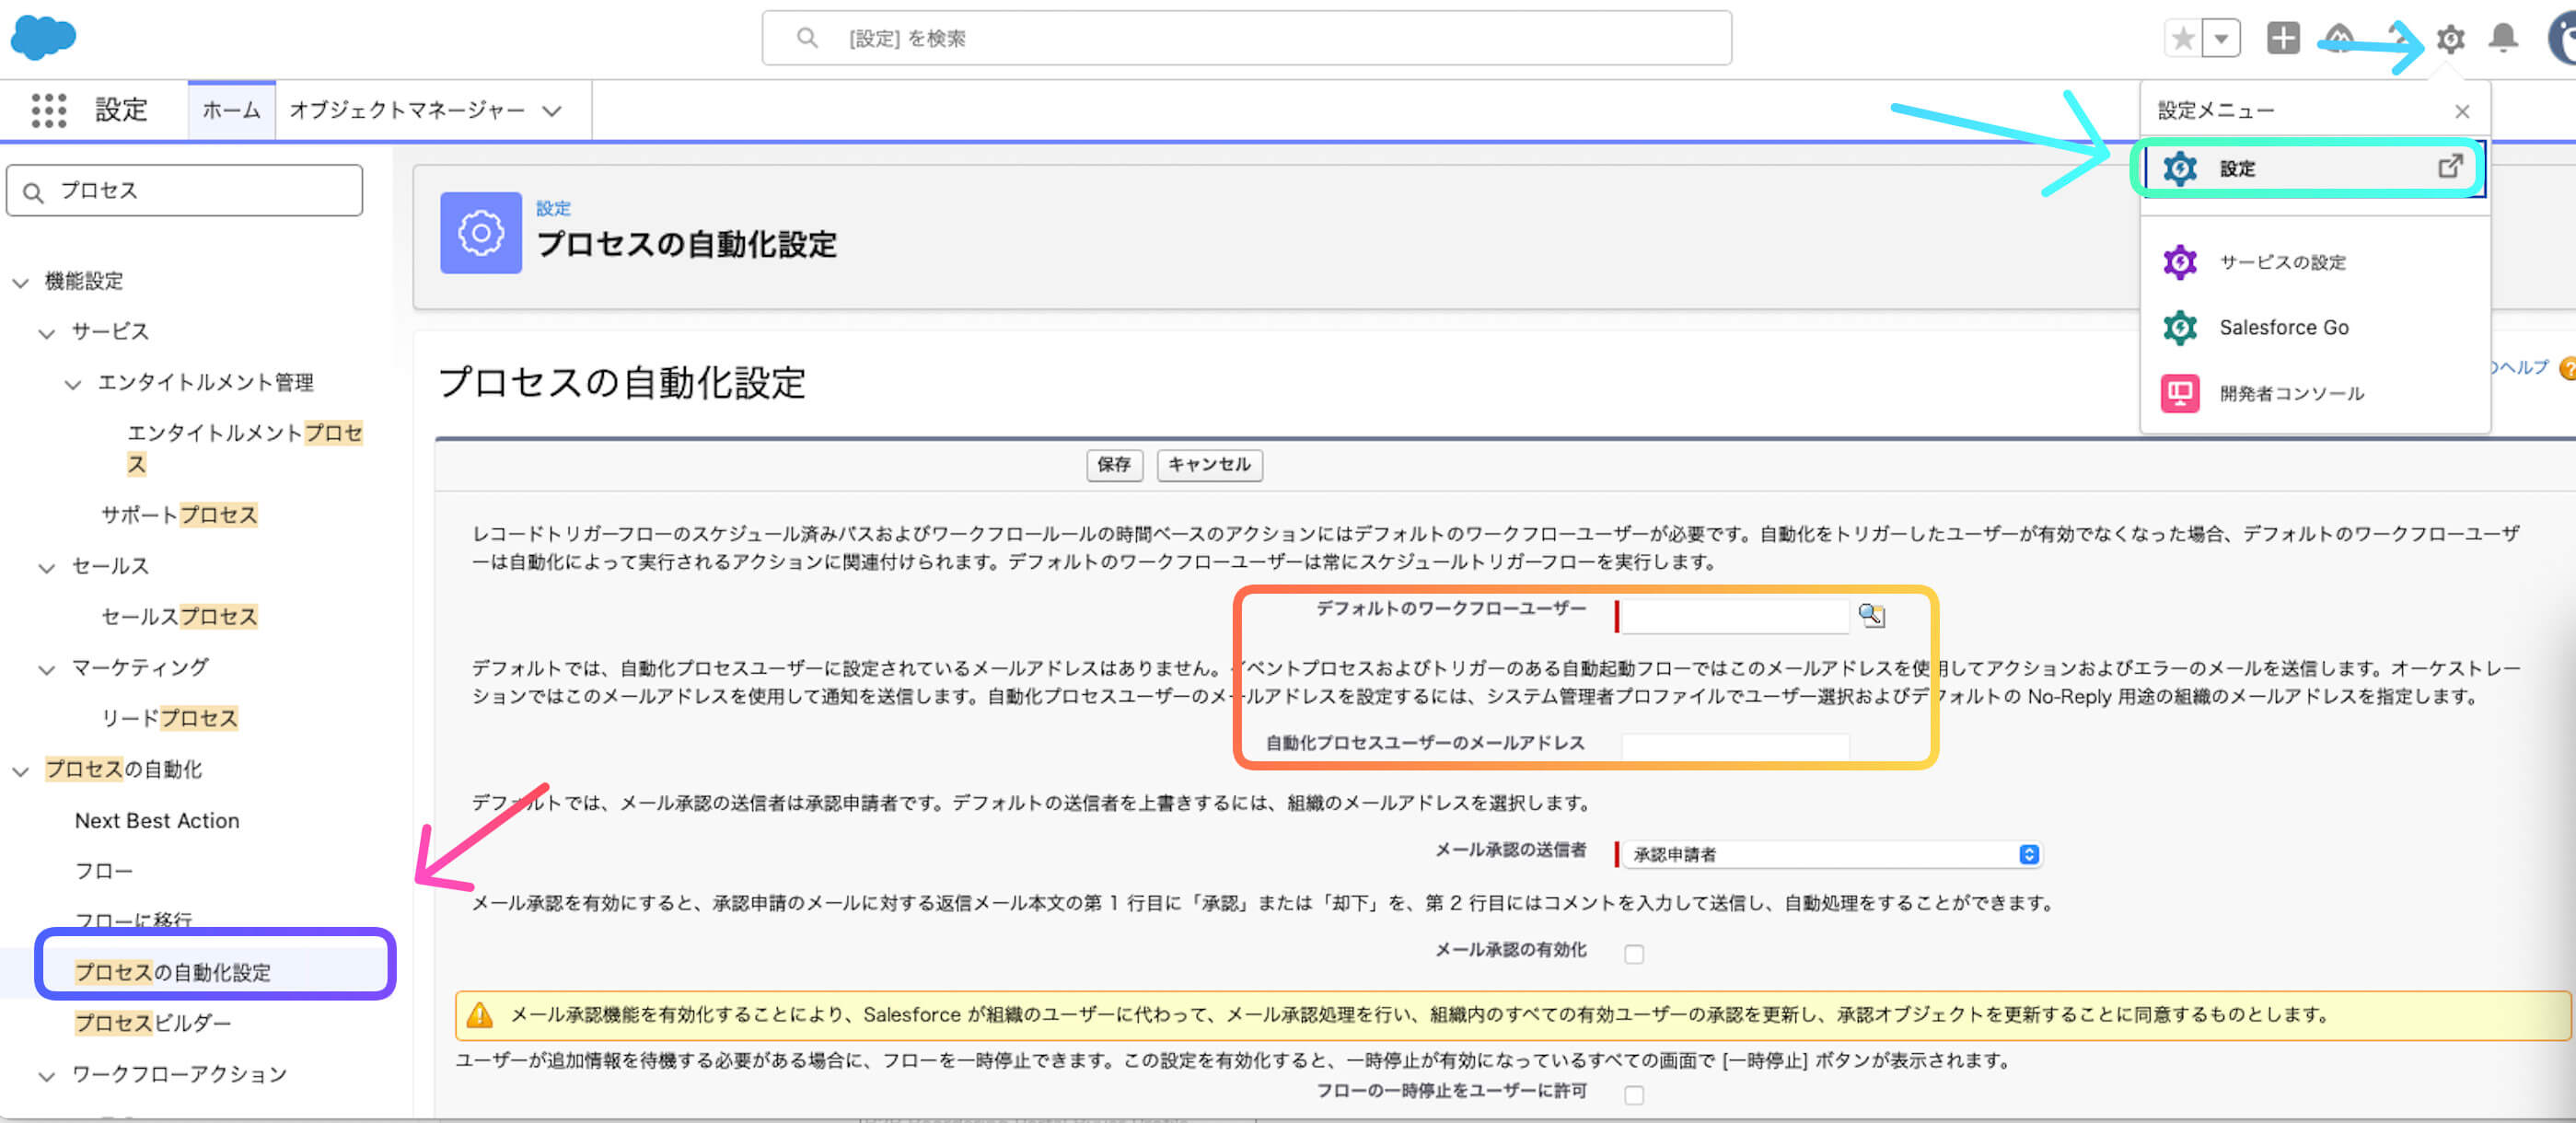Click the magnifier icon in global search

pyautogui.click(x=806, y=38)
